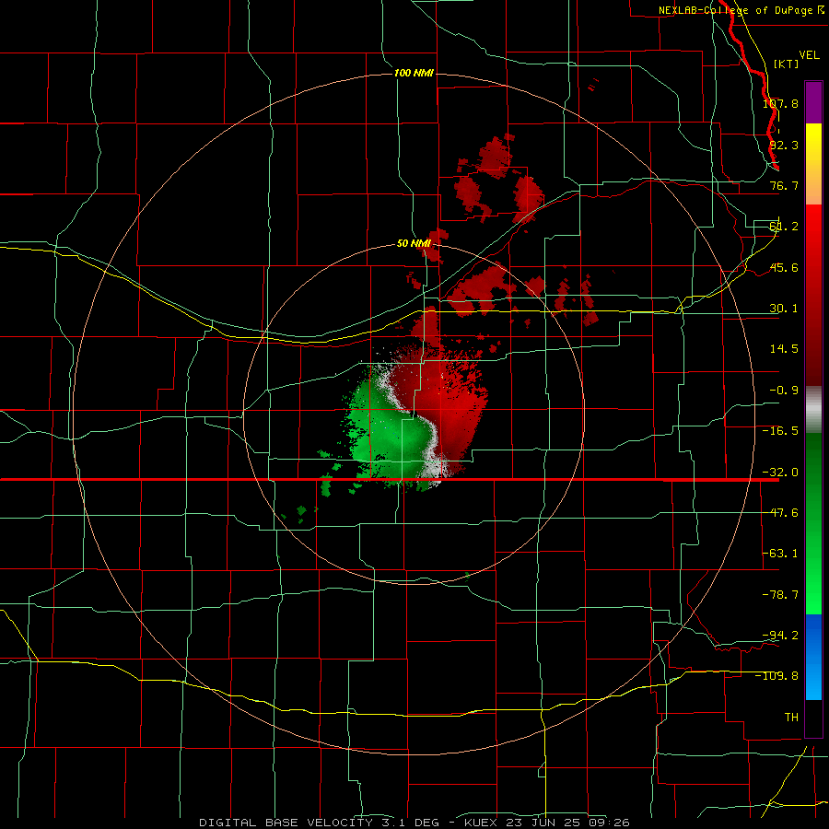The image size is (829, 829).
Task: Click the VEL legend title
Action: pyautogui.click(x=809, y=54)
